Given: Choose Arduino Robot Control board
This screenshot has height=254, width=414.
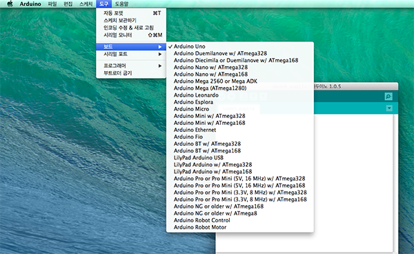Looking at the screenshot, I should 240,220.
